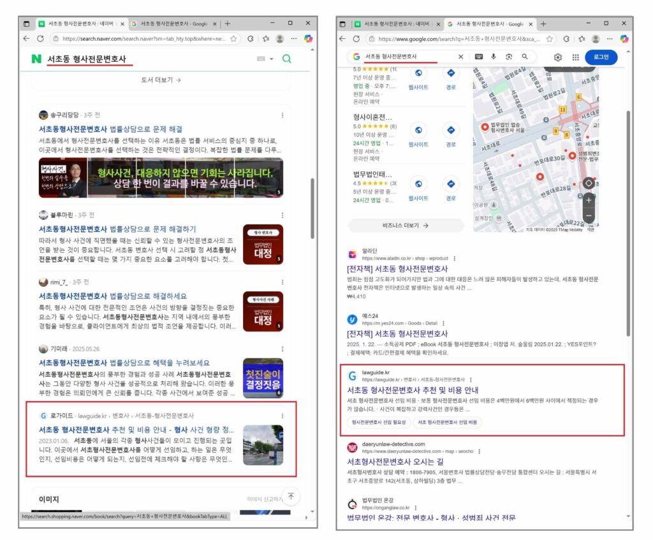Open Google apps grid
Screen dimensions: 653x540
pos(576,57)
